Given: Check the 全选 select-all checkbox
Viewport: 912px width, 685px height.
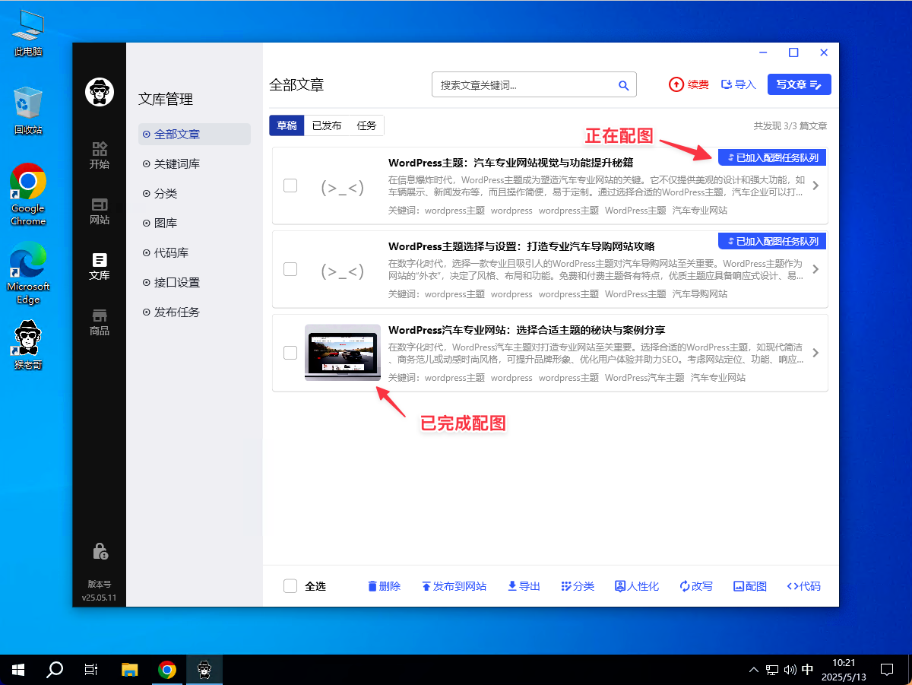Looking at the screenshot, I should (x=290, y=586).
